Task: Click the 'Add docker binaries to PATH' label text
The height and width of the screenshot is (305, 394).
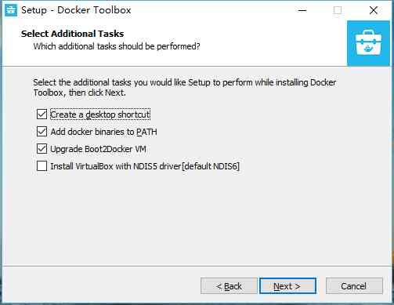Action: [103, 132]
